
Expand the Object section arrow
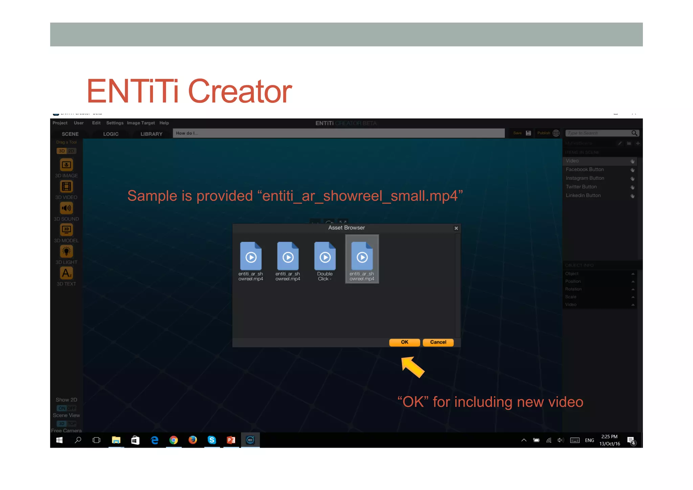632,274
